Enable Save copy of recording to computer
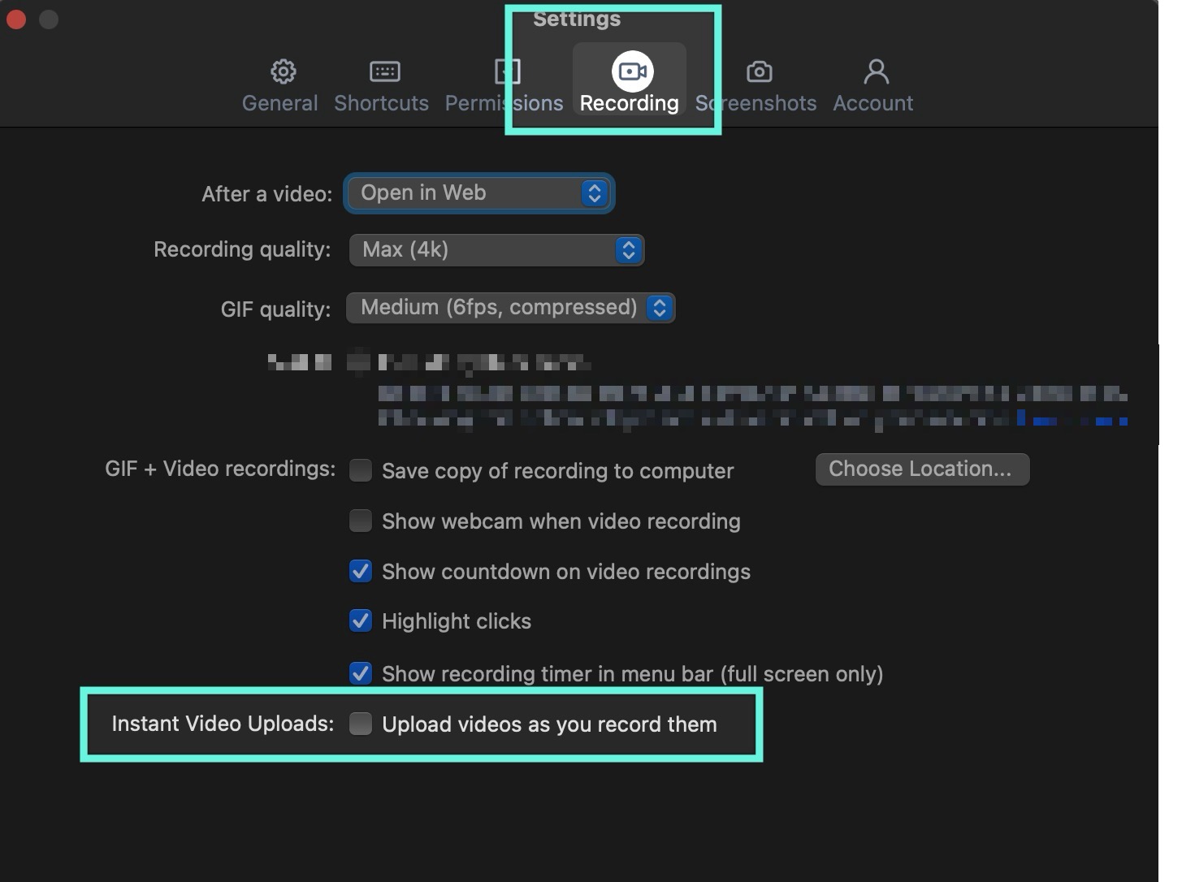 [x=361, y=470]
